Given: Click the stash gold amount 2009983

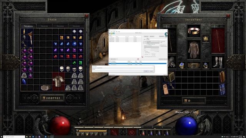Looking at the screenshot, I should (53, 98).
